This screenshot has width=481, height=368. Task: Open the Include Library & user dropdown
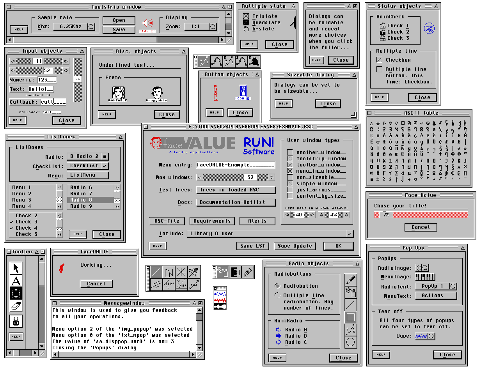pos(270,234)
